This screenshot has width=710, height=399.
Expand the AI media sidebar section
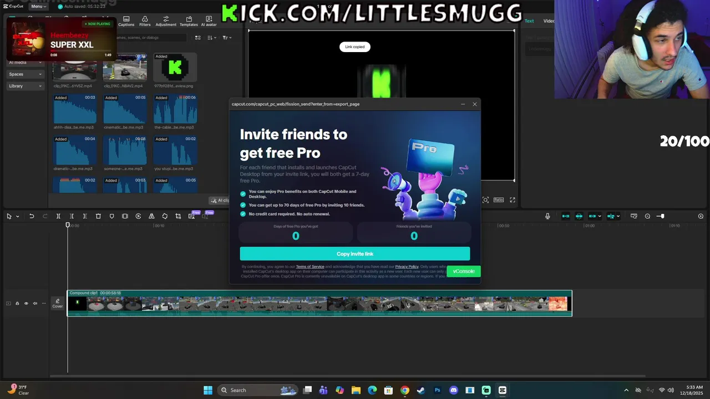click(25, 62)
